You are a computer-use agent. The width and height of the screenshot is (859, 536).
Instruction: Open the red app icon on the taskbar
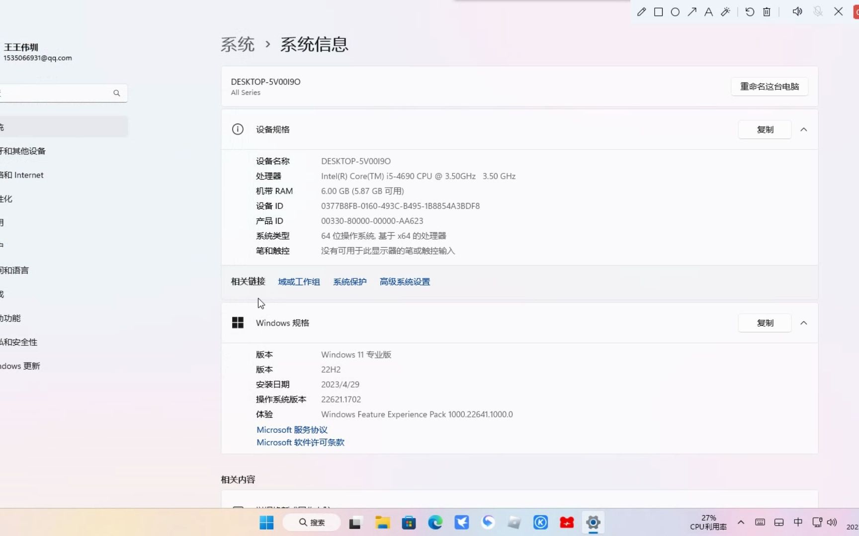click(567, 523)
